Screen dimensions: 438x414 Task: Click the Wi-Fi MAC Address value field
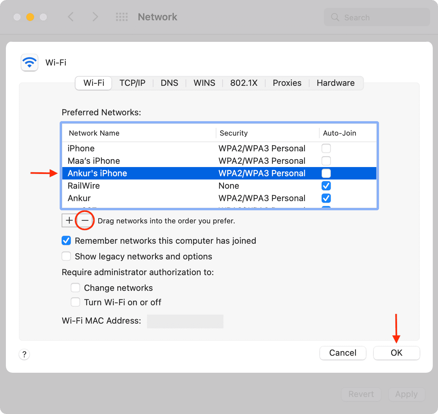pos(185,321)
